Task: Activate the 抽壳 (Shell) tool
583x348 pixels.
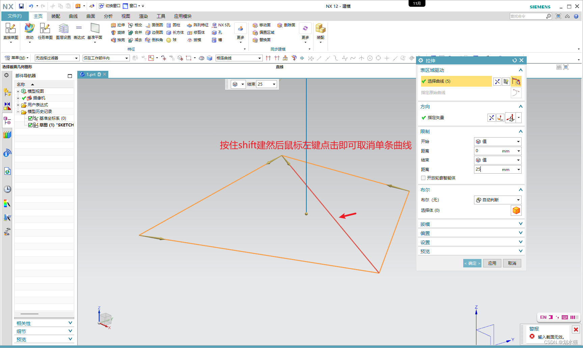Action: 118,40
